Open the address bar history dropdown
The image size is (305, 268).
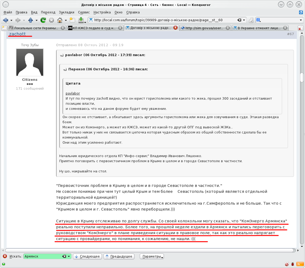tap(244, 20)
